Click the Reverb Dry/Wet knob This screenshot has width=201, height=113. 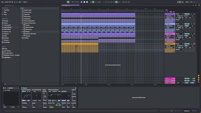[x=73, y=105]
